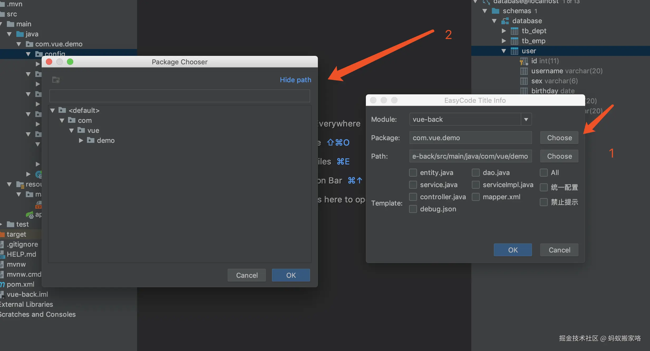
Task: Select the demo package folder icon
Action: click(91, 140)
